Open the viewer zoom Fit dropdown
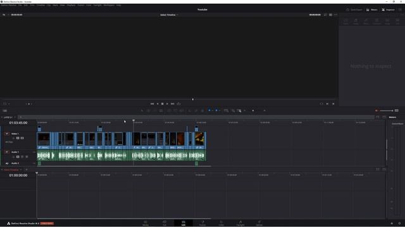The image size is (405, 227). 5,15
